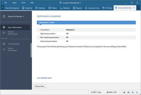Click the wrench All Tools icon
141x95 pixels.
pyautogui.click(x=104, y=8)
